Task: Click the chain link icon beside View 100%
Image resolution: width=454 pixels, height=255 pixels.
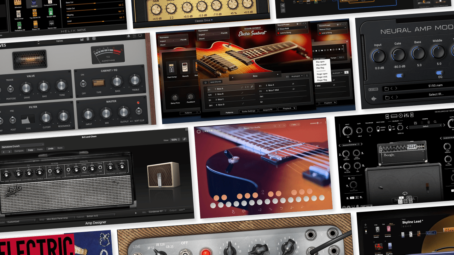Action: click(184, 139)
